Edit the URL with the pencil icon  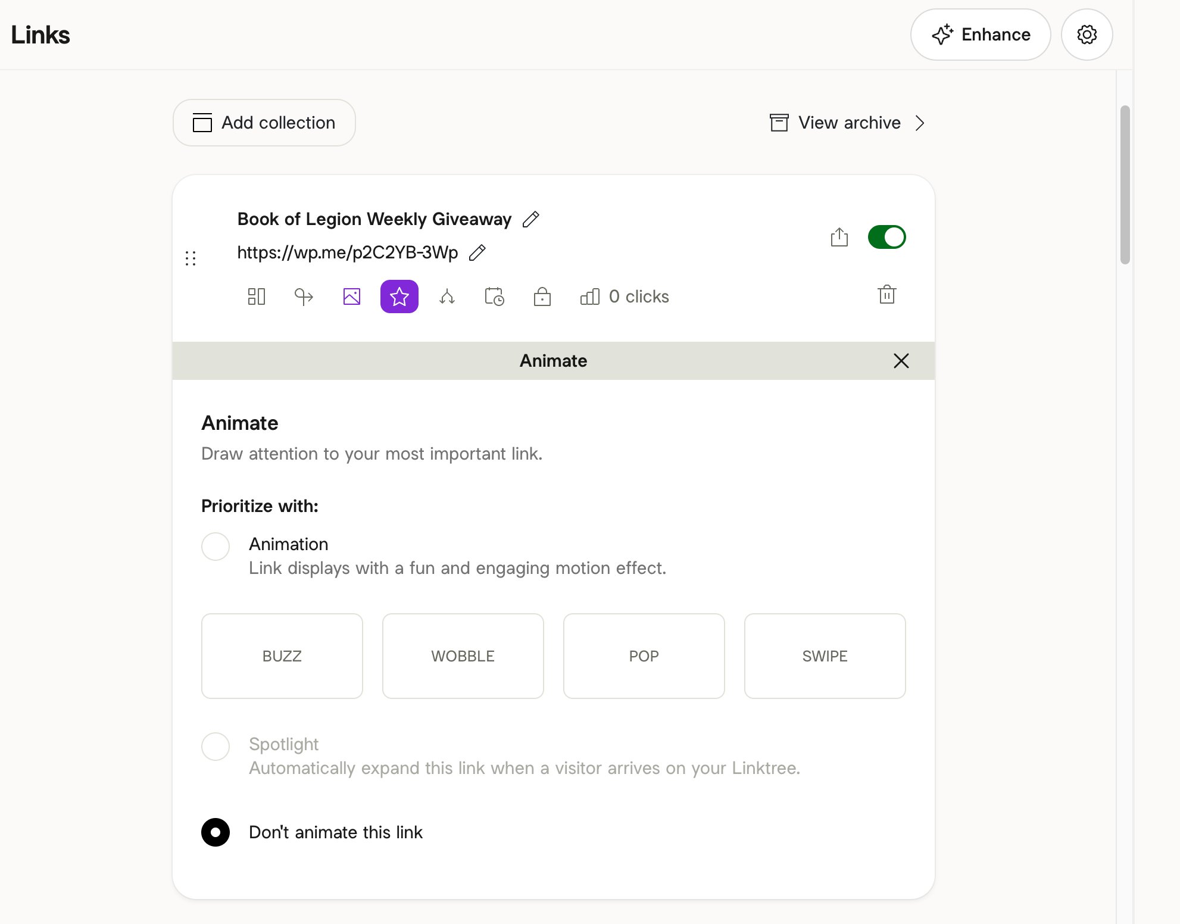click(x=477, y=252)
